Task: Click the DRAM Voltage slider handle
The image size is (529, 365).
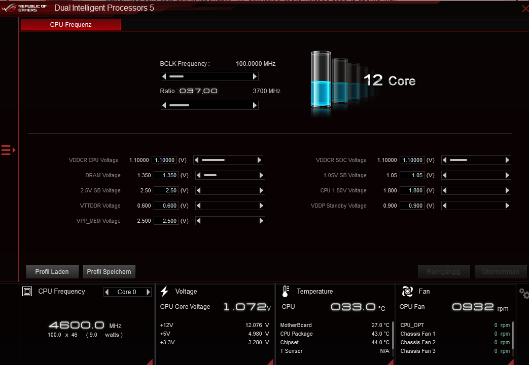Action: point(210,175)
